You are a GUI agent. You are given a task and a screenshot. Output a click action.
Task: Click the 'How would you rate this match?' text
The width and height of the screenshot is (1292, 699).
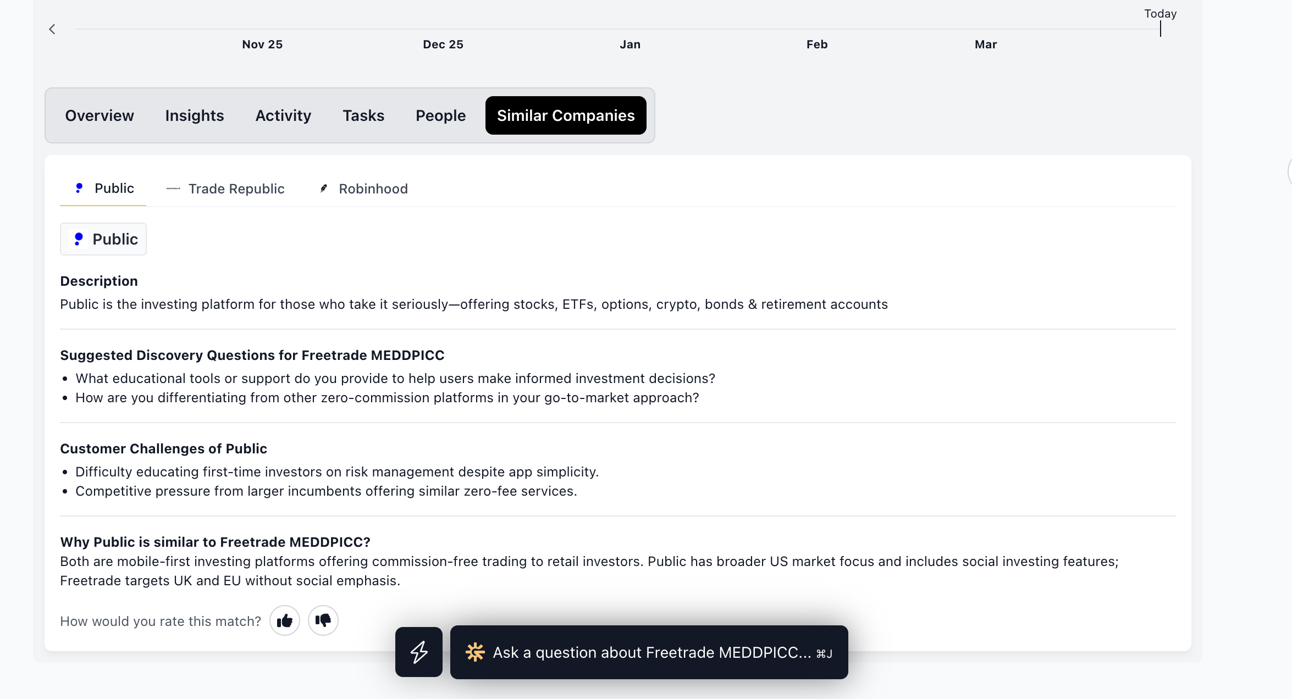pos(161,622)
